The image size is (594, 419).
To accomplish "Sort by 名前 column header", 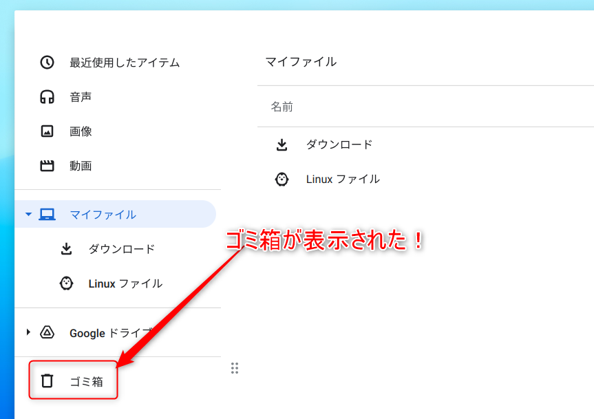I will point(282,107).
